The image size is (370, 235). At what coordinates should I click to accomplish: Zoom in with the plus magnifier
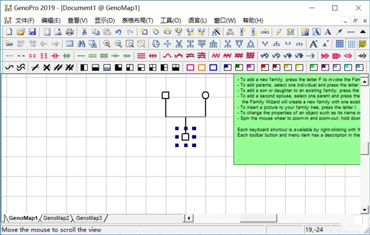(107, 44)
